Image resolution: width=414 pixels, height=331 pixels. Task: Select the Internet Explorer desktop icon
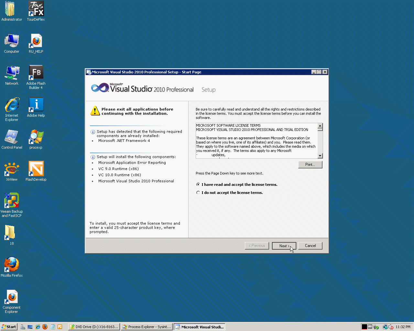pos(12,109)
